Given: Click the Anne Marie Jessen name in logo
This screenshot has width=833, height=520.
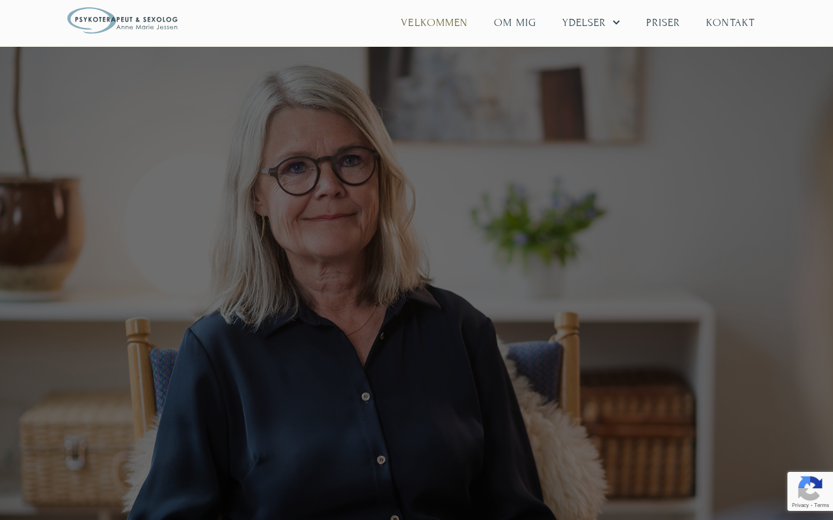Looking at the screenshot, I should point(146,27).
